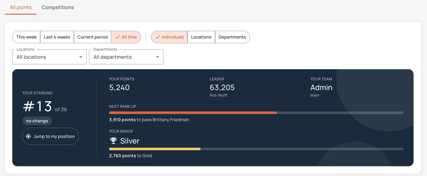
Task: Click the #13 standing number
Action: point(38,107)
